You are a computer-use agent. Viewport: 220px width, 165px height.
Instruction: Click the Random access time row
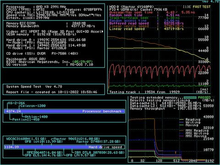[144, 21]
